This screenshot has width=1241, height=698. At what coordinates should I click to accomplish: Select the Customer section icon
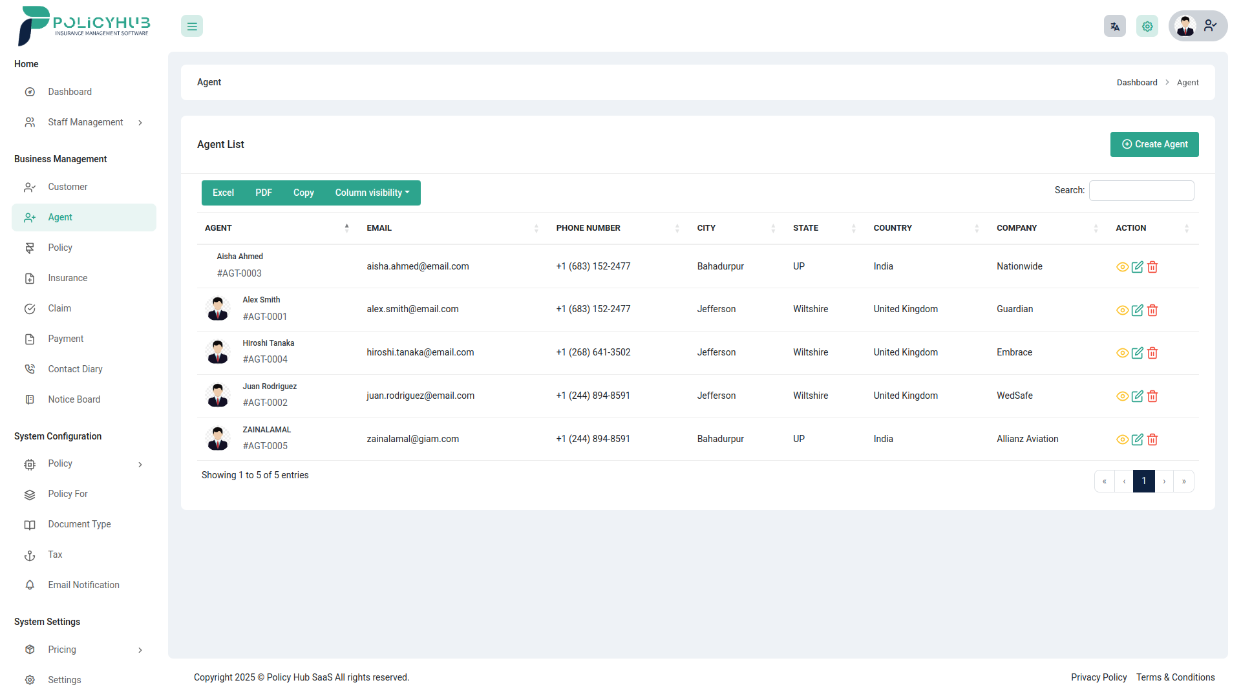tap(30, 187)
